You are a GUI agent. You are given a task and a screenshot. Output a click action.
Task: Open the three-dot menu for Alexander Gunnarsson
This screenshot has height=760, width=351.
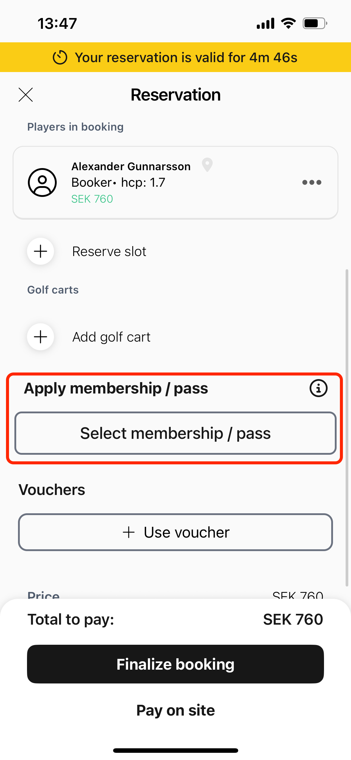tap(312, 182)
